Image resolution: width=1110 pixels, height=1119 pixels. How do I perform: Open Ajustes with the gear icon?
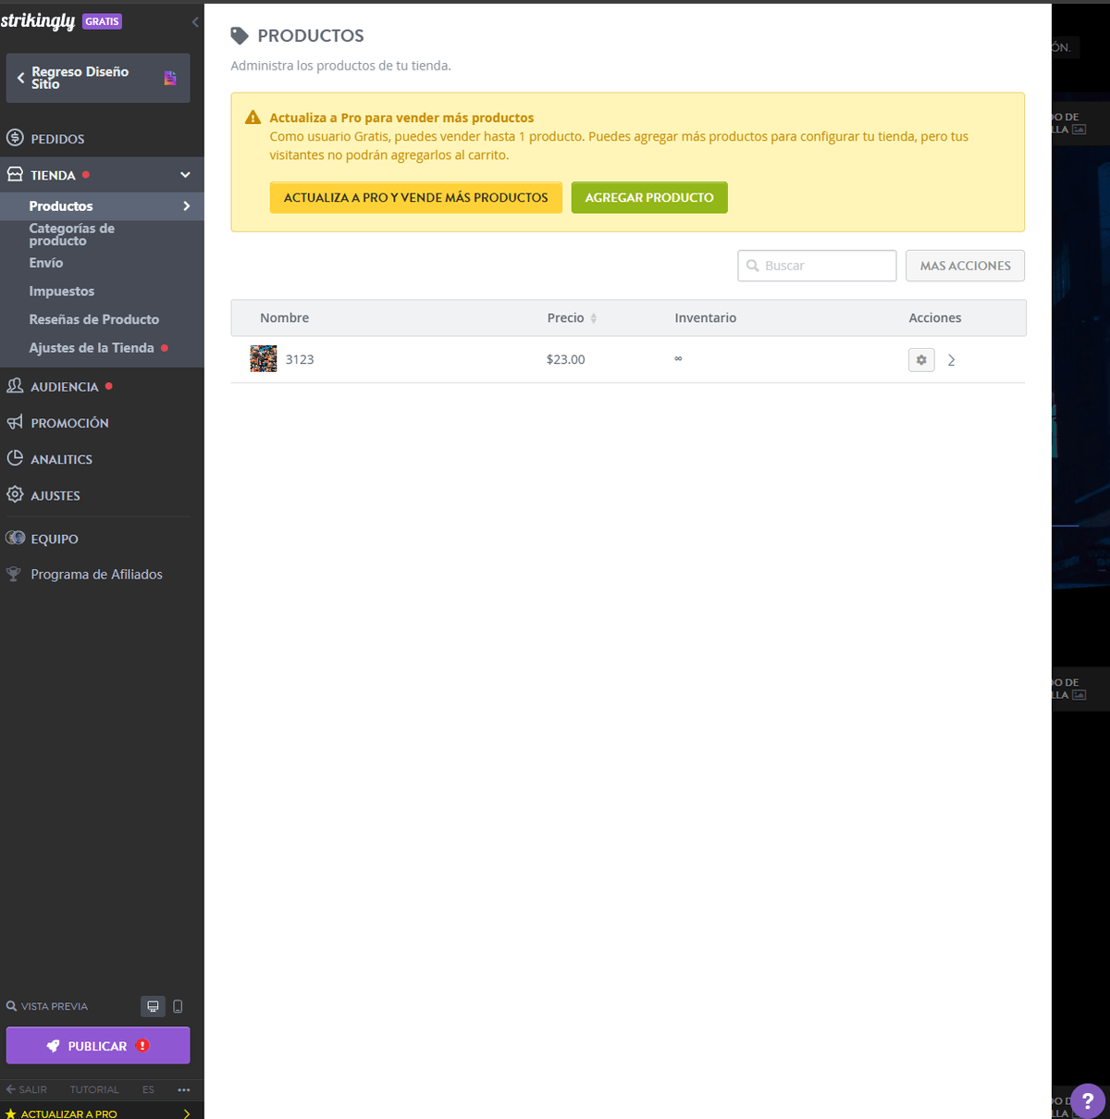tap(15, 494)
